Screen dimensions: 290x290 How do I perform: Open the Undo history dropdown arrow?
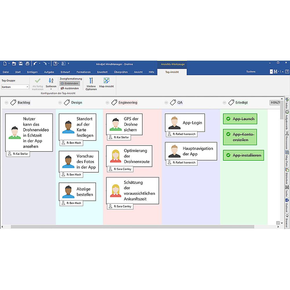pyautogui.click(x=39, y=64)
